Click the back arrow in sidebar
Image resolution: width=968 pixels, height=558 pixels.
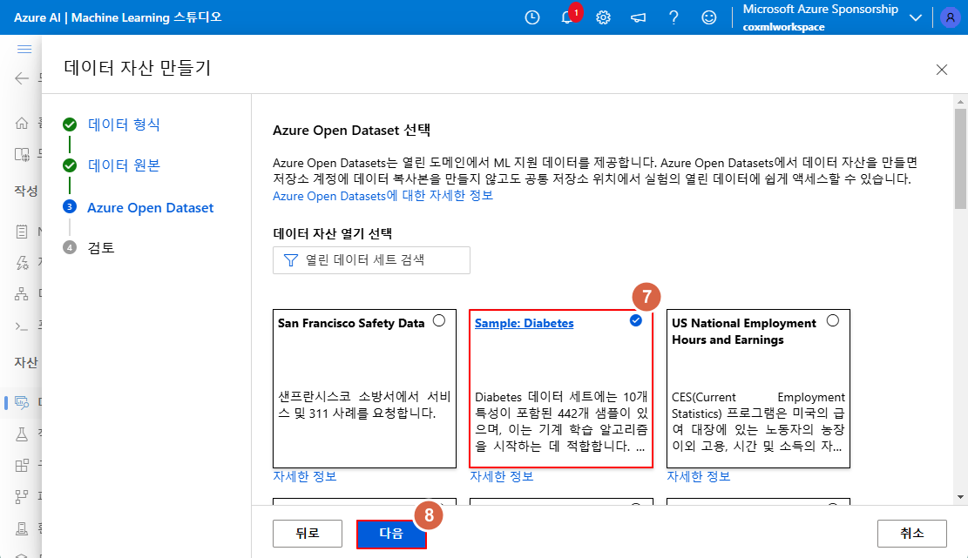[x=22, y=77]
